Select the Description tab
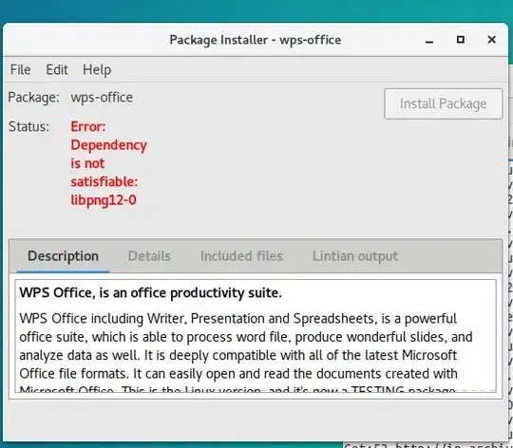This screenshot has height=448, width=513. coord(63,256)
